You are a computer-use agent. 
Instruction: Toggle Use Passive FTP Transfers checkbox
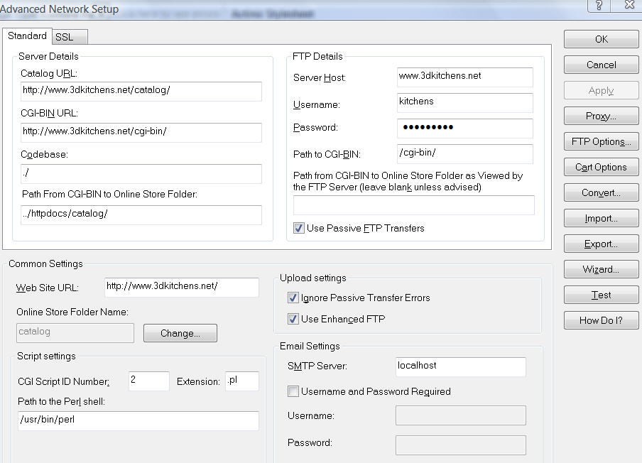299,228
